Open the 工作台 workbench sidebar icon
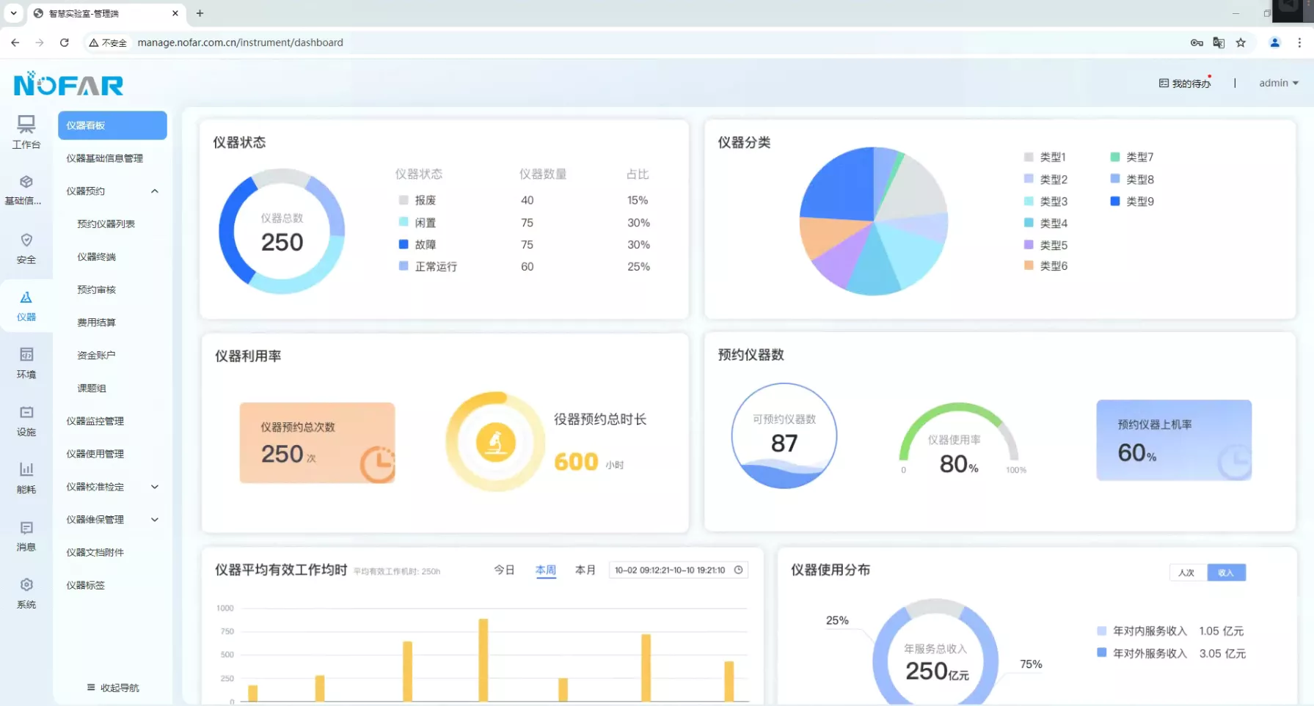The image size is (1314, 706). [26, 124]
